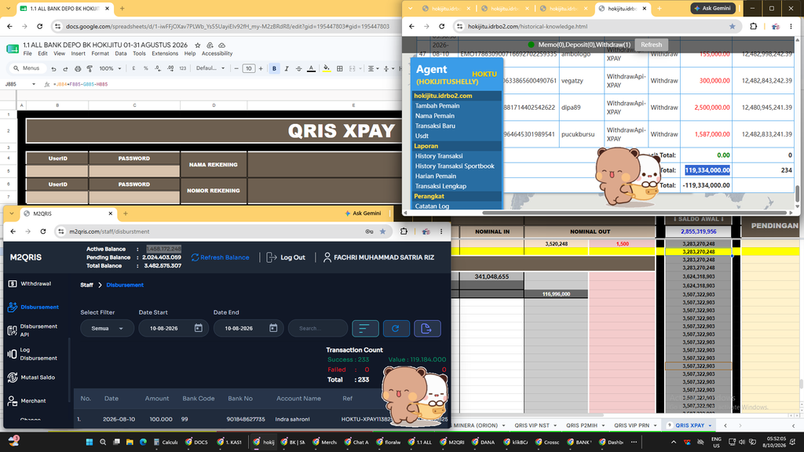The height and width of the screenshot is (452, 804).
Task: Click the reload table button in M2QRIS
Action: coord(396,329)
